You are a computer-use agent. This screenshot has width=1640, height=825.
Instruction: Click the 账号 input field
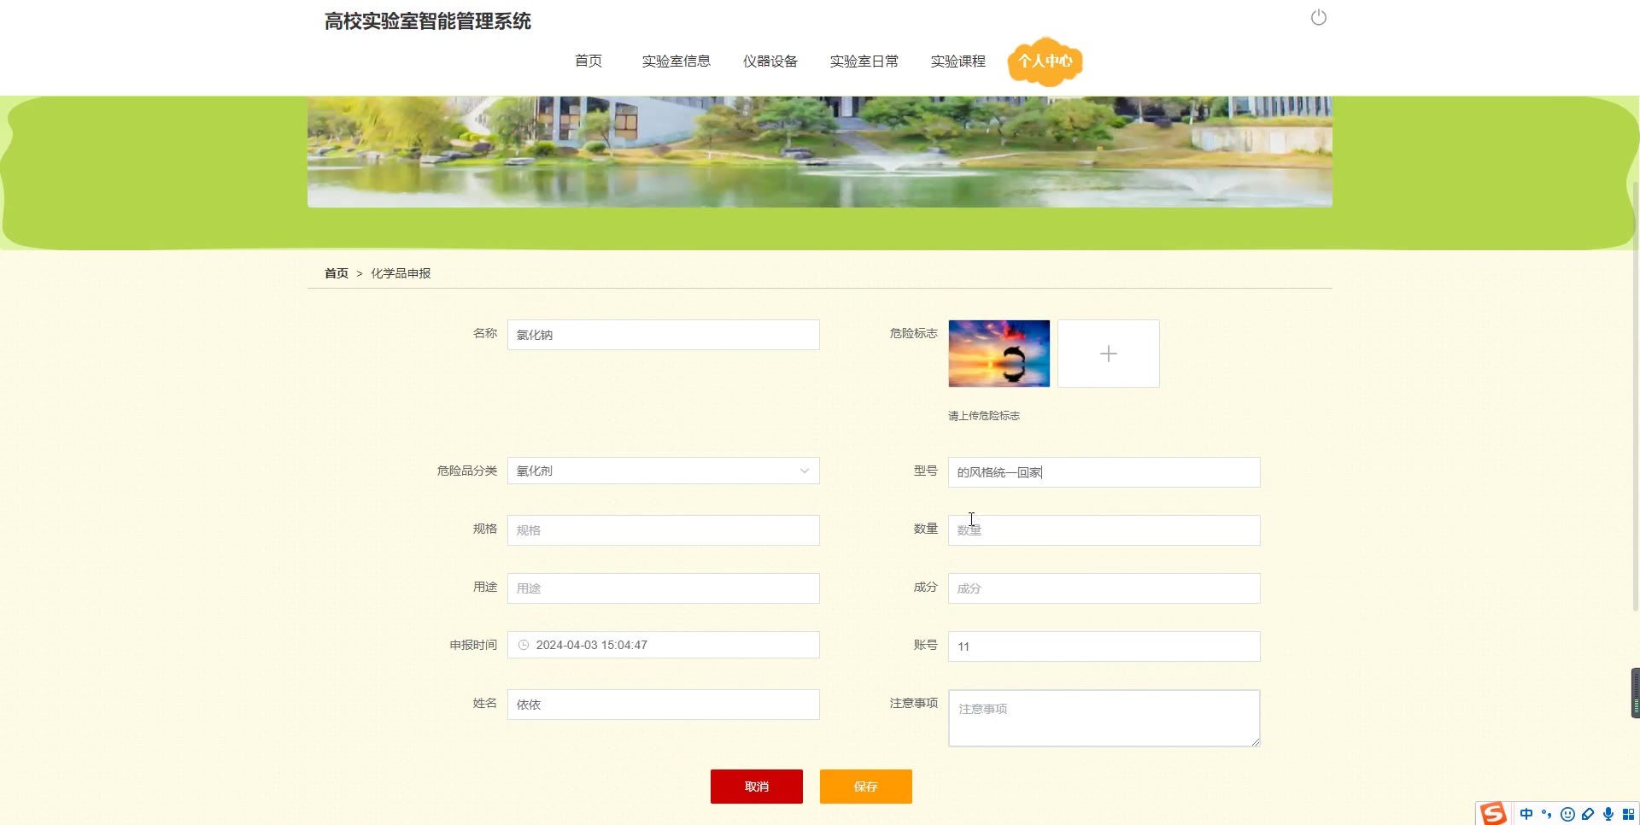[x=1104, y=647]
